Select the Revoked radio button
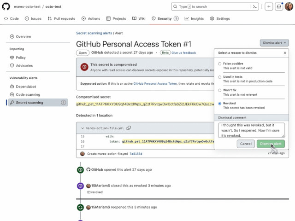 click(219, 104)
